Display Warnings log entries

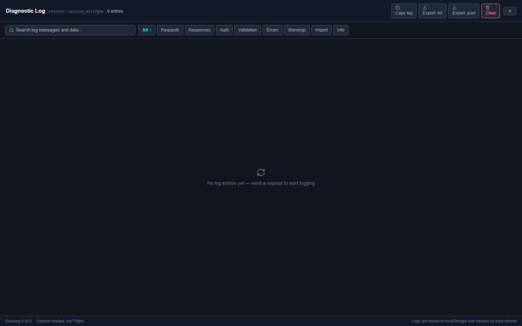(x=297, y=30)
